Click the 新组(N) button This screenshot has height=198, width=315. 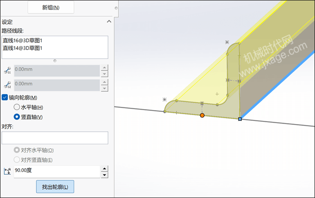point(51,8)
